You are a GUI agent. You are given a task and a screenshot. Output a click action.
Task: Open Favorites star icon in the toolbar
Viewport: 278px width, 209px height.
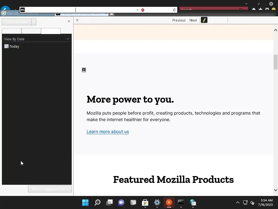260,9
